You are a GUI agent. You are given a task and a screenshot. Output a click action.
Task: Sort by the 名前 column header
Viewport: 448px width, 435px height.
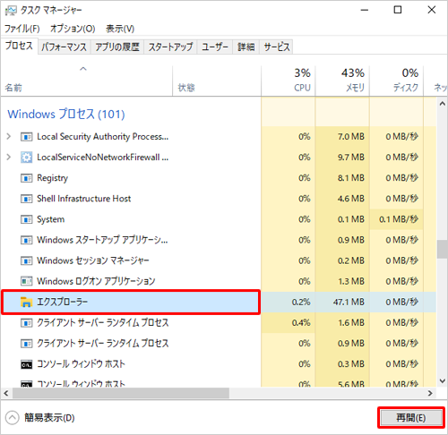pyautogui.click(x=87, y=81)
